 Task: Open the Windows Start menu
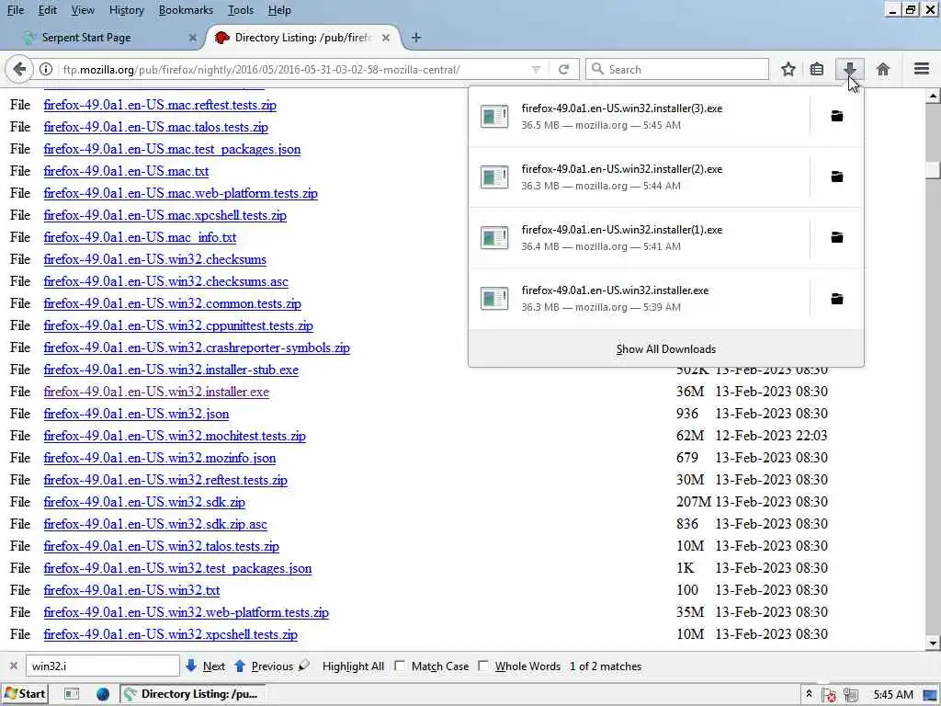pos(25,694)
